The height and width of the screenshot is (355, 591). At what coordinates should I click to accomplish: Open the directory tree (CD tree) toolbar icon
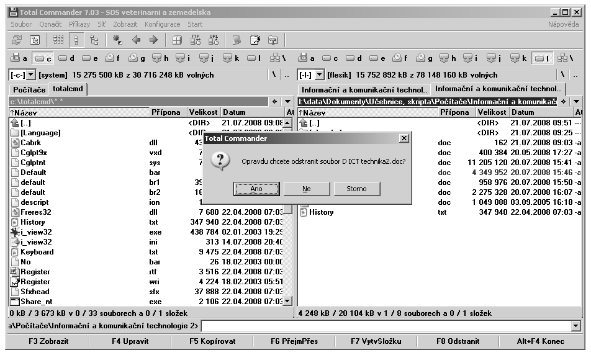click(35, 40)
